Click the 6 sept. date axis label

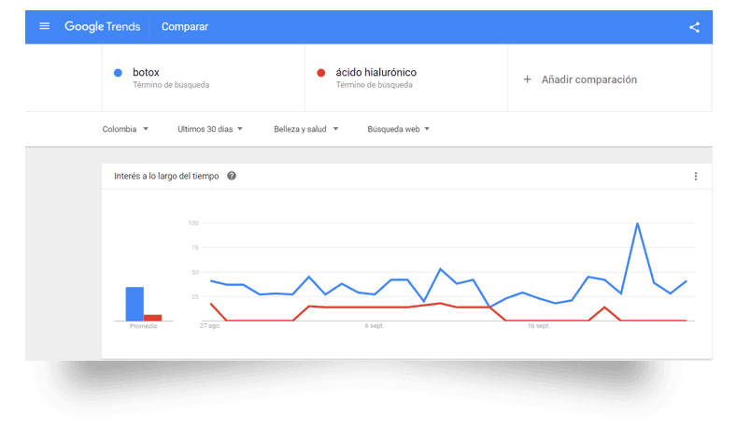tap(374, 327)
